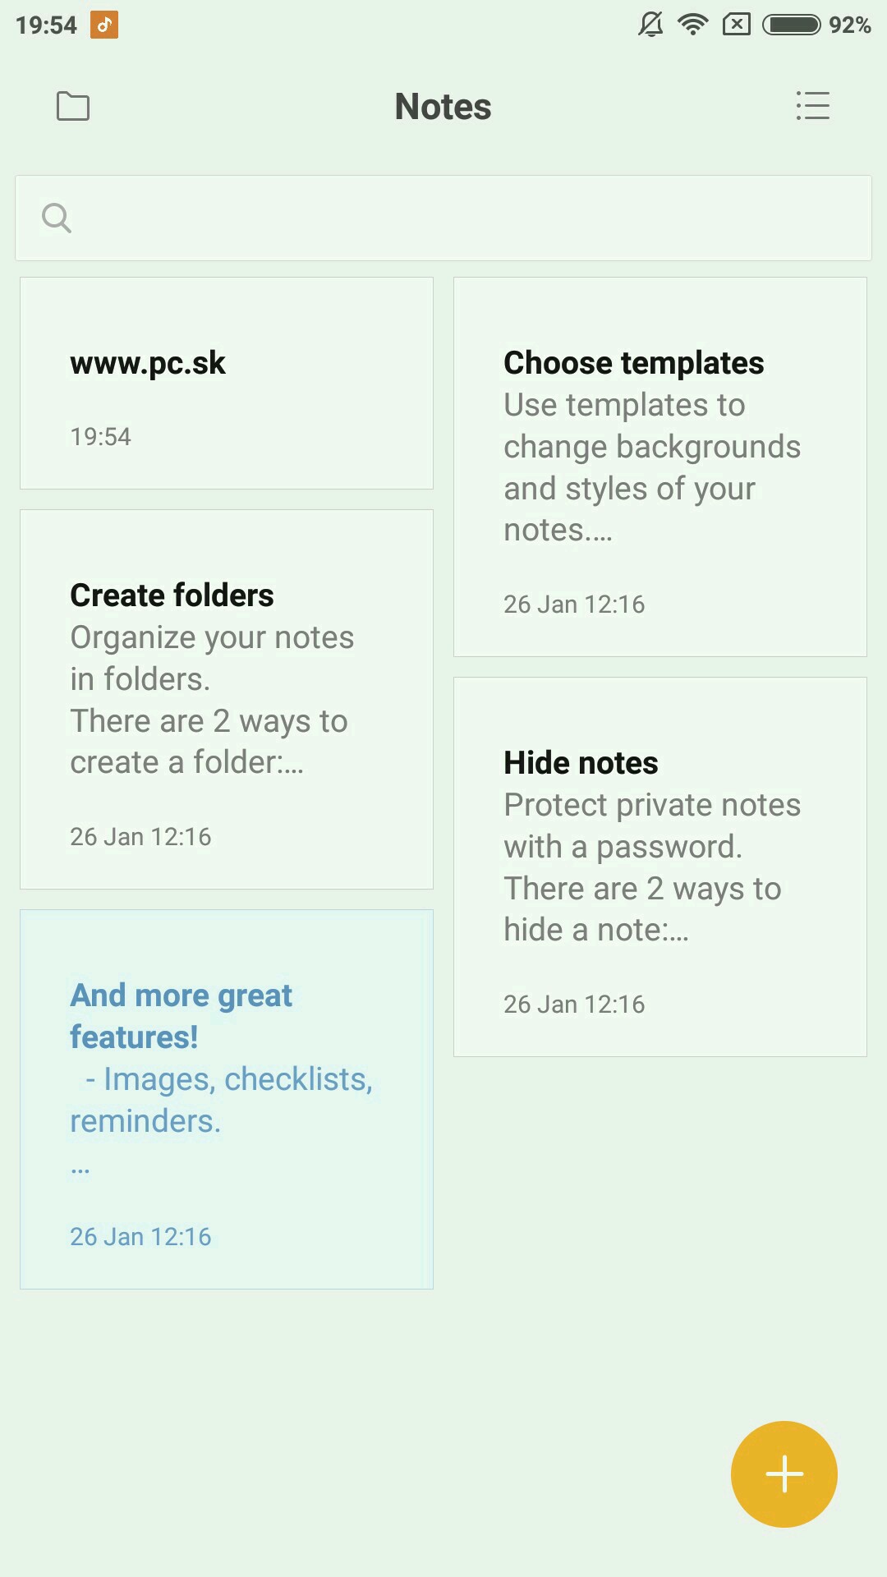The image size is (887, 1577).
Task: Tap the battery indicator icon
Action: click(791, 25)
